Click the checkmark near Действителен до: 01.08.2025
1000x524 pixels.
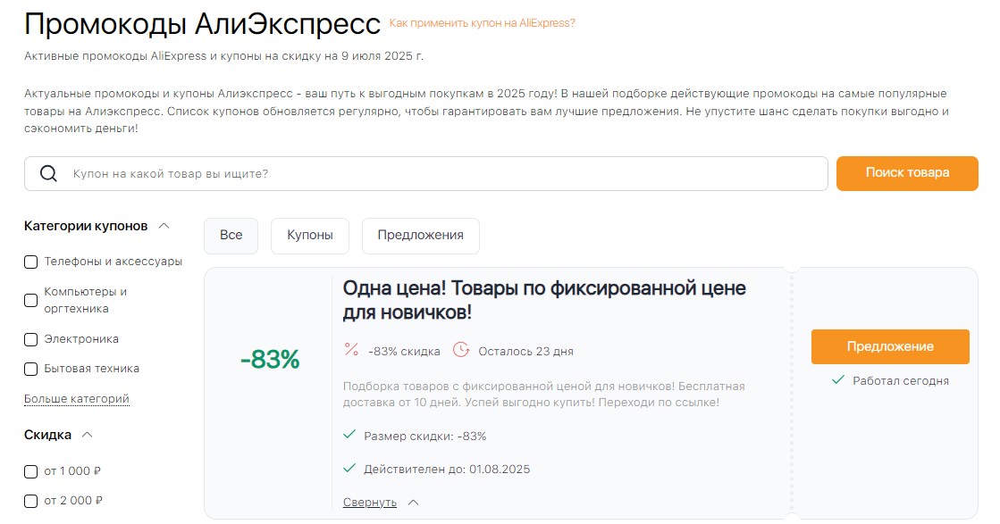point(349,469)
